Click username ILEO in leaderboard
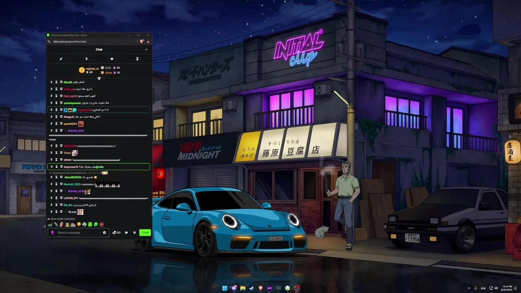 (108, 68)
